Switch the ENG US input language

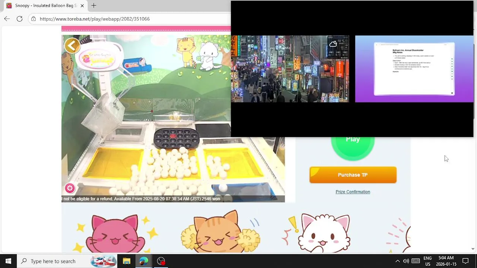(427, 261)
